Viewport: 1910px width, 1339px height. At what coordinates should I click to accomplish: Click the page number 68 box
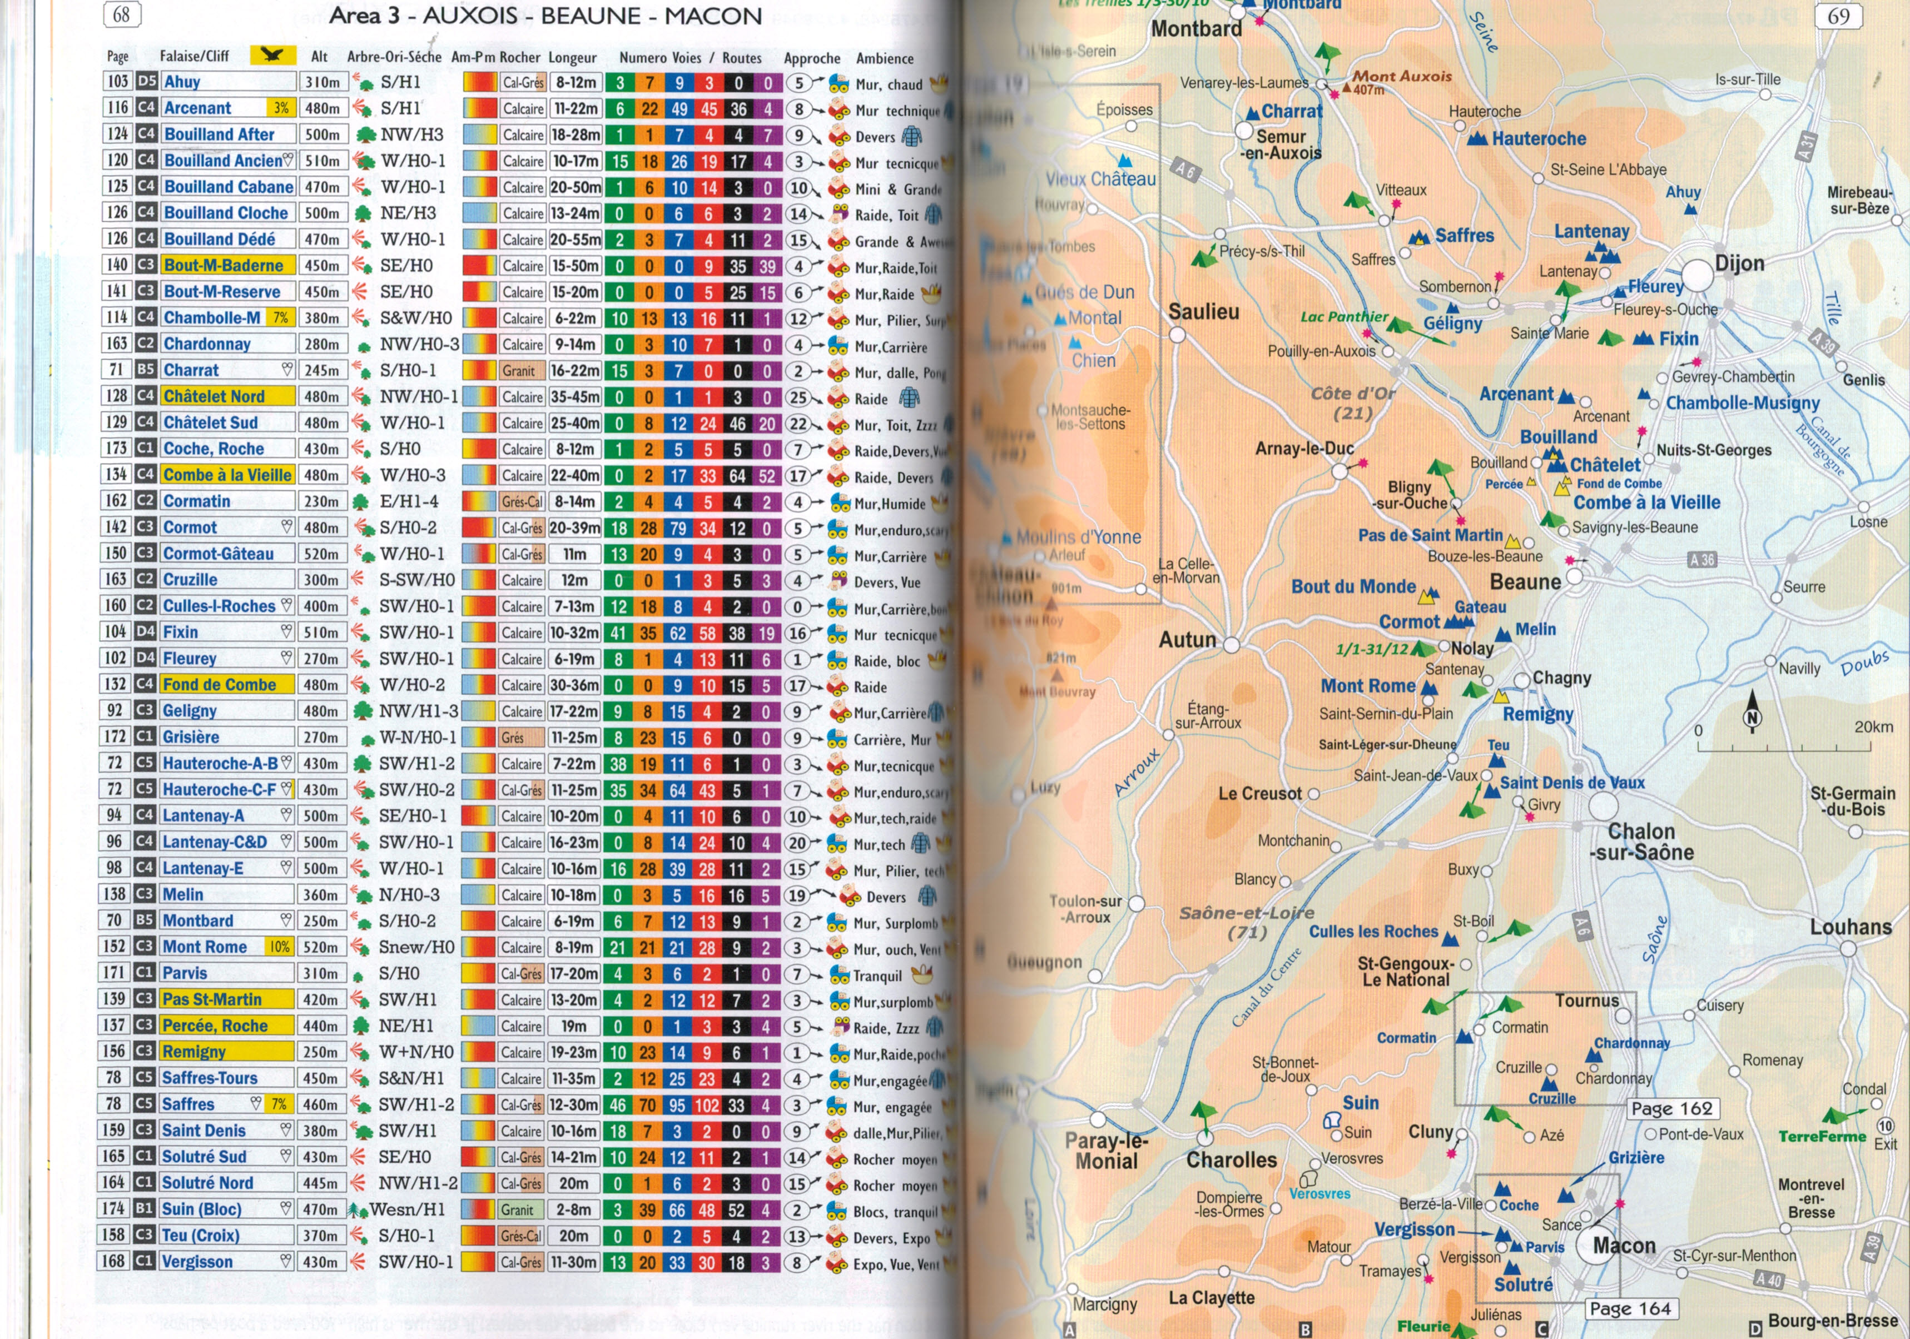[x=121, y=14]
